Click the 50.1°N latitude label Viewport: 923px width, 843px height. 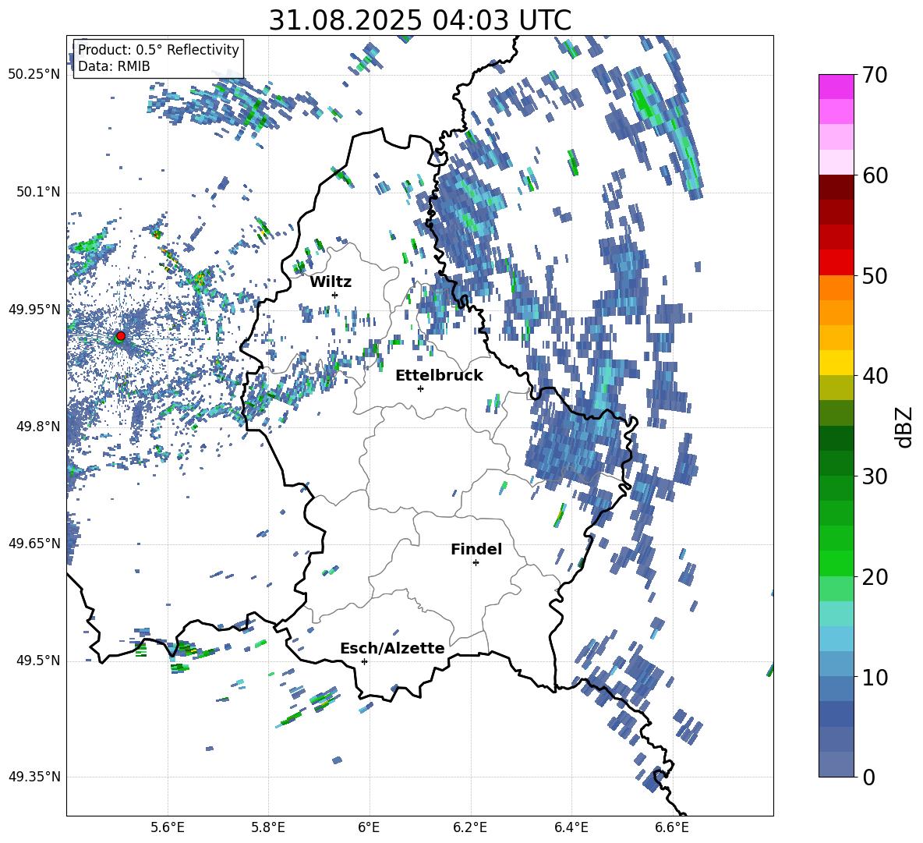(37, 193)
